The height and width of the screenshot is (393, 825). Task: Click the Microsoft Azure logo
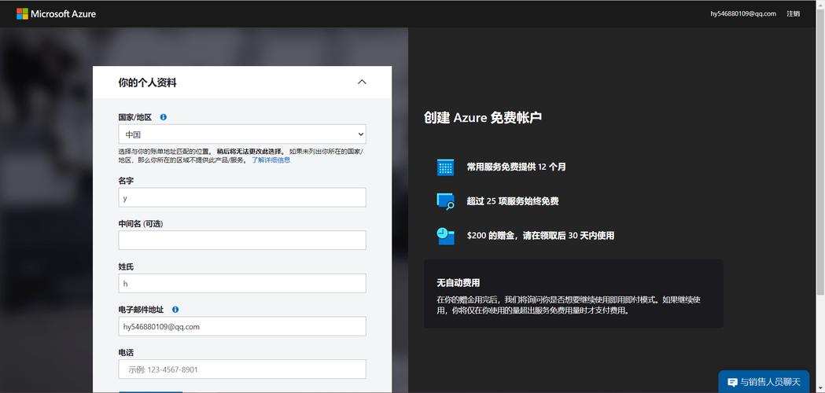(x=57, y=13)
